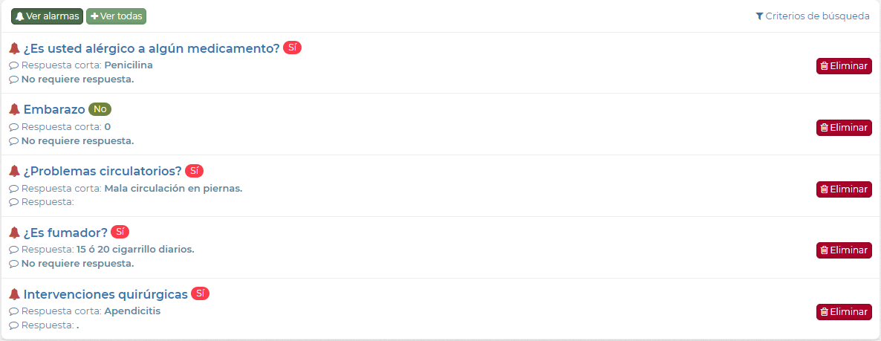Screen dimensions: 881x341
Task: Click bell icon next to Intervenciones quirúrgicas
Action: pyautogui.click(x=14, y=294)
